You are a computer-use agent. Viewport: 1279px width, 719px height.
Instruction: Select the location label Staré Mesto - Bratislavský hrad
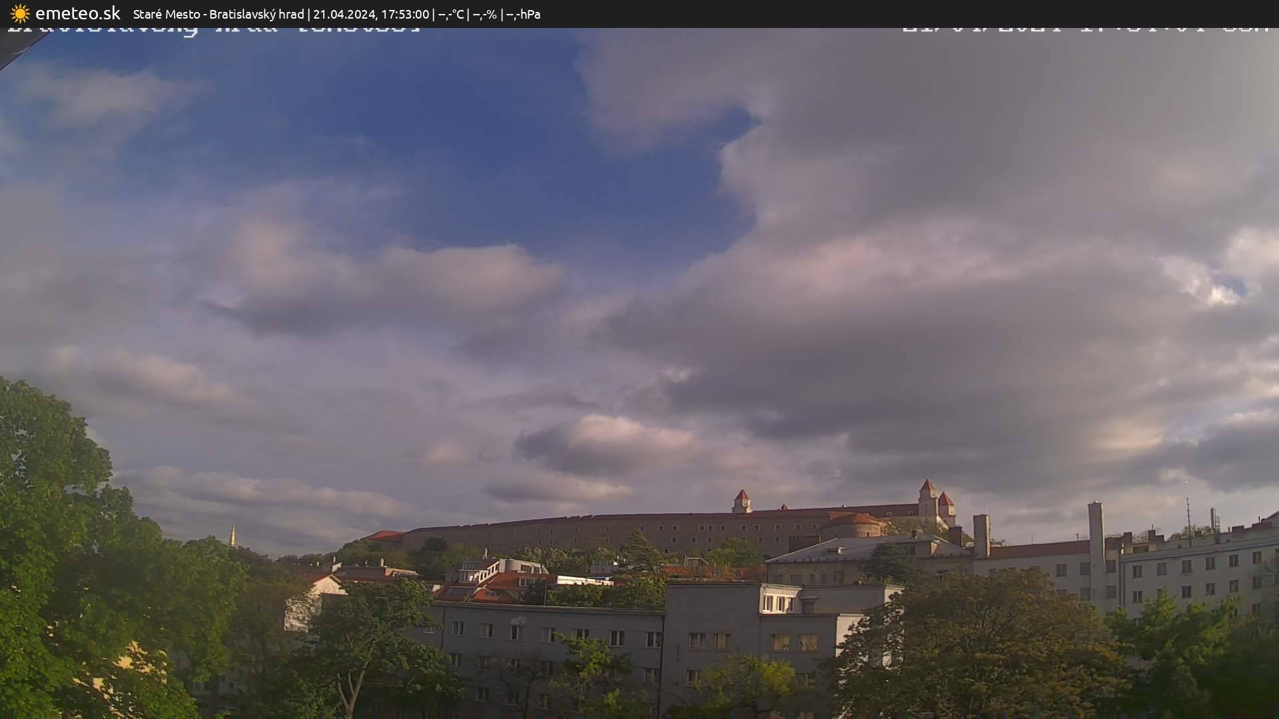click(220, 13)
